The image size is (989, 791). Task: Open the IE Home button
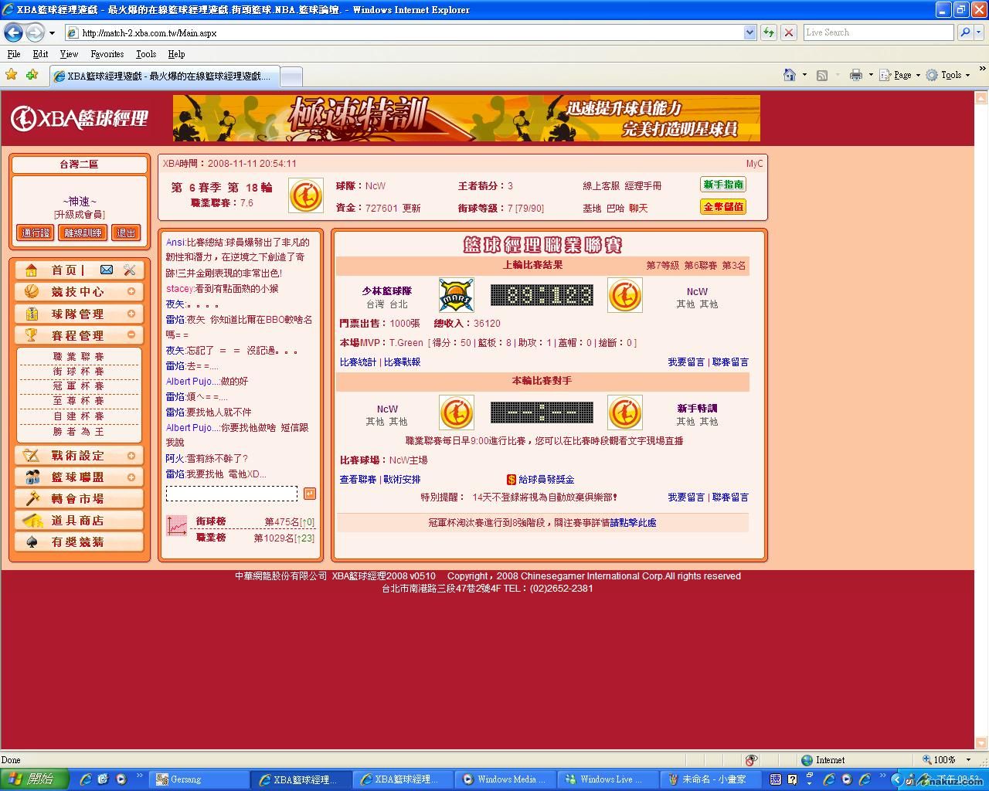(790, 75)
